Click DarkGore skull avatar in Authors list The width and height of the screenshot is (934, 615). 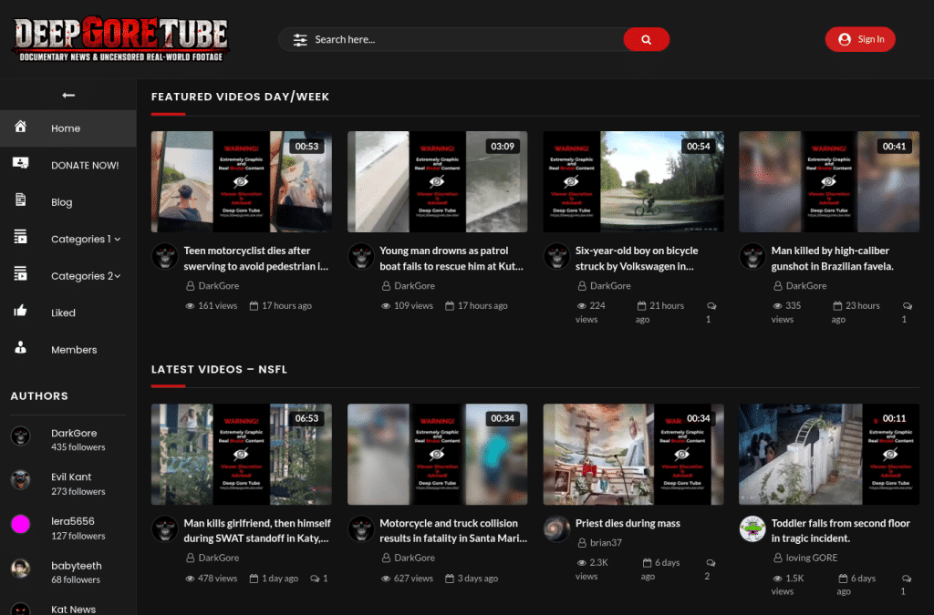pyautogui.click(x=20, y=436)
